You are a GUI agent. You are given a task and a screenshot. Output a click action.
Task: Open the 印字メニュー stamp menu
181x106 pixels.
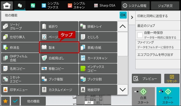(x=20, y=90)
